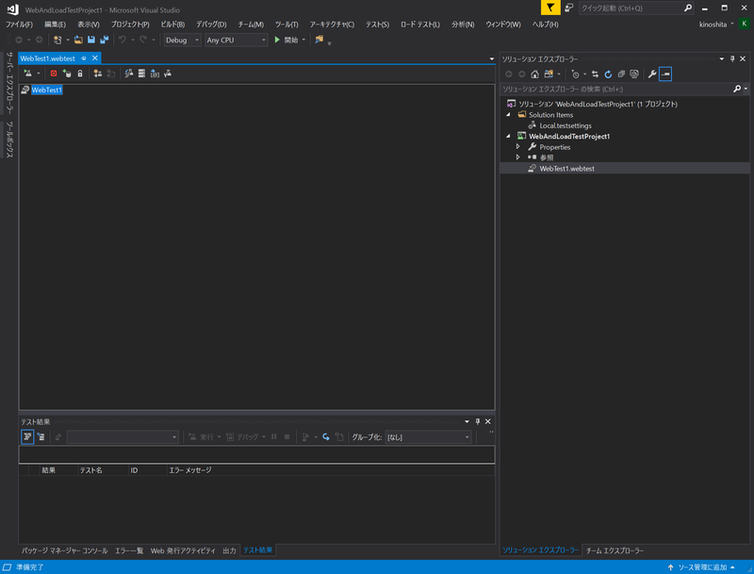Select WebTest1.webtest in Solution Explorer

tap(566, 169)
